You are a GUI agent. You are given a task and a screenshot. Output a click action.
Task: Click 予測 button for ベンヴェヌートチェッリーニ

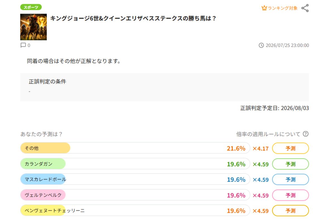point(290,211)
